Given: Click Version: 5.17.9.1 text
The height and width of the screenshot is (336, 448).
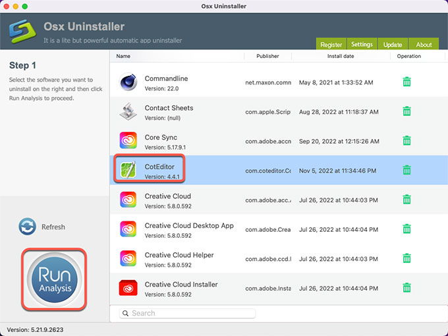Looking at the screenshot, I should point(165,148).
